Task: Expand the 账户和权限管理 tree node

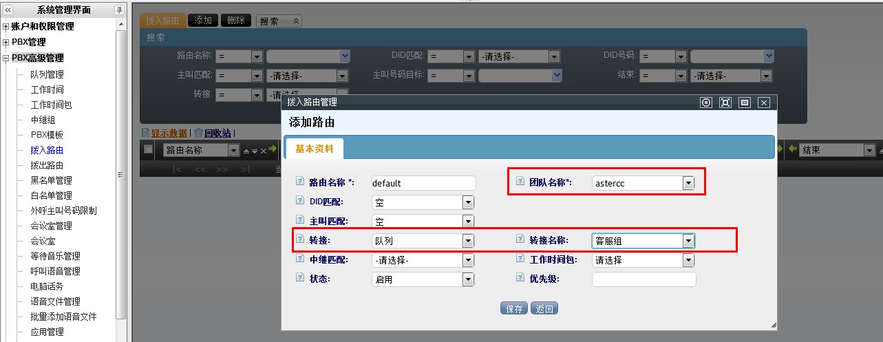Action: tap(6, 27)
